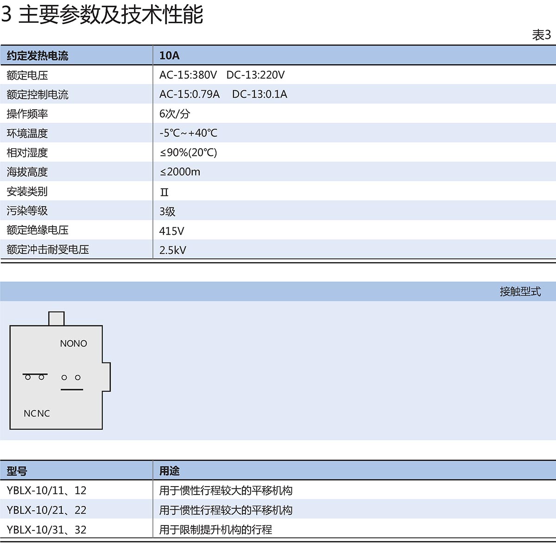Select the 用于限制提升机构的行程 usage text
556x544 pixels.
[x=215, y=530]
